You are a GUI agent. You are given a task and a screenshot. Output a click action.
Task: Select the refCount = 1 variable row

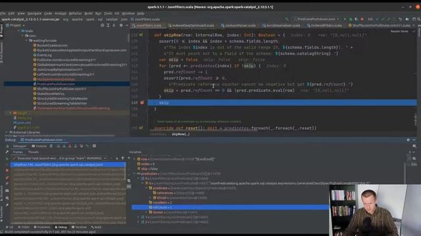230,207
